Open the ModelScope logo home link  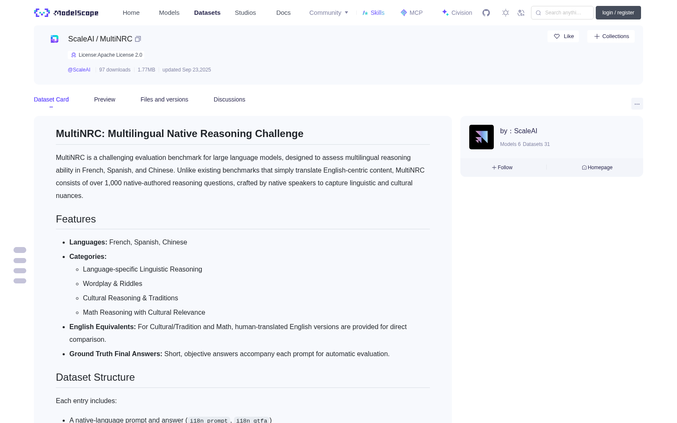[x=66, y=13]
